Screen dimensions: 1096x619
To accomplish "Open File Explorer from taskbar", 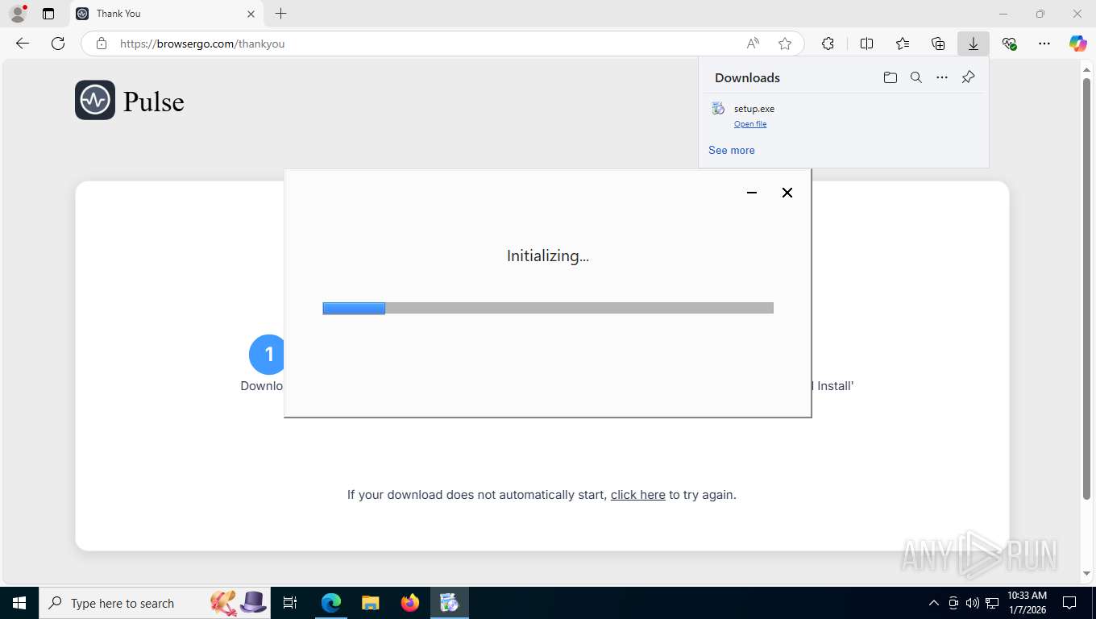I will point(371,603).
